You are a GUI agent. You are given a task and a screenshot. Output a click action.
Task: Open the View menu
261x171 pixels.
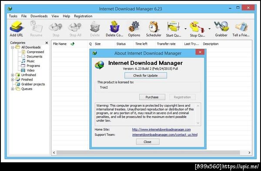[55, 16]
